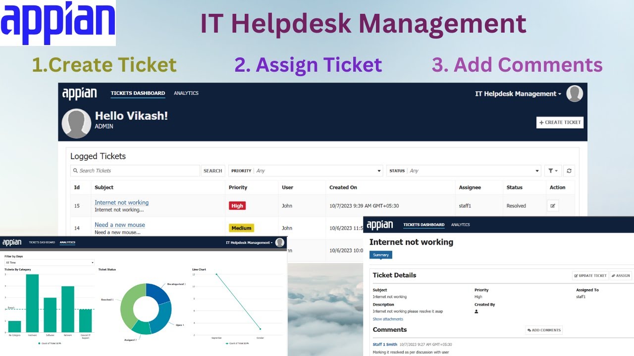The image size is (634, 356).
Task: Click the Resolved status cell in row 15
Action: click(x=516, y=206)
